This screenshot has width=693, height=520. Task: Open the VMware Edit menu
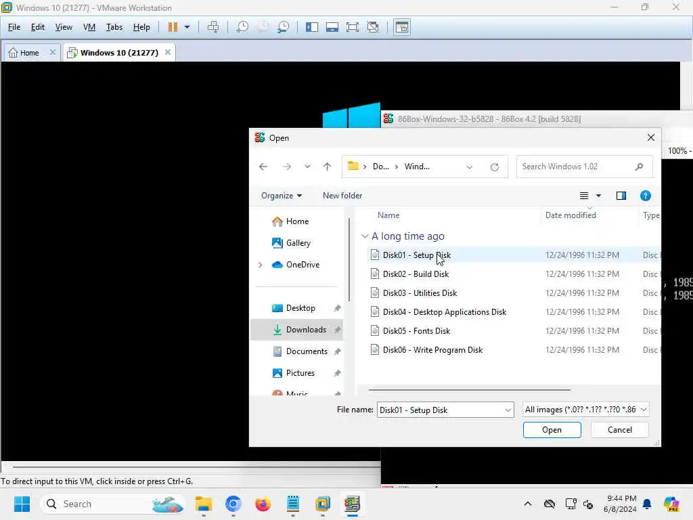(38, 27)
